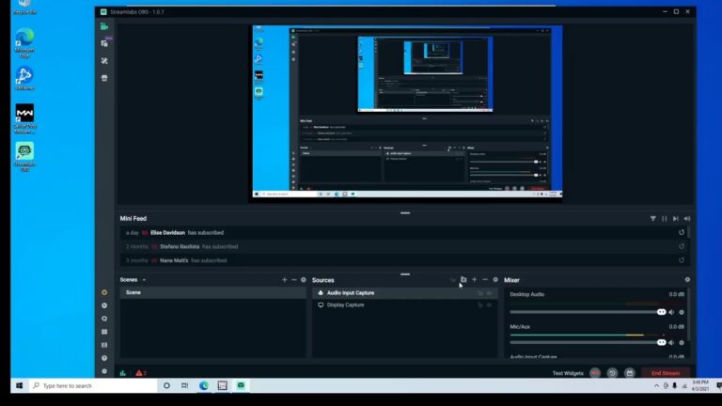Screen dimensions: 722x406
Task: Switch to Streamlabs OBS in the taskbar
Action: coord(241,385)
